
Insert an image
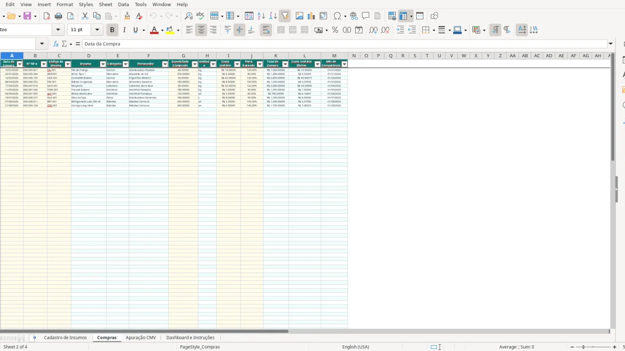coord(299,16)
